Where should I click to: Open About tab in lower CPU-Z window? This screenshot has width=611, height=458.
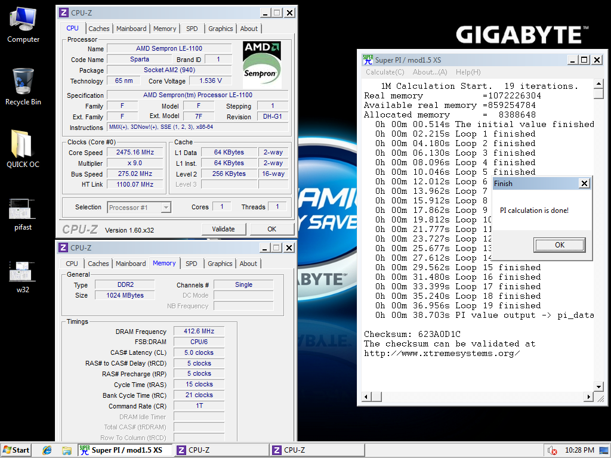[x=248, y=264]
